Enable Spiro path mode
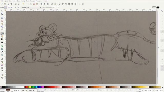 click(9, 7)
